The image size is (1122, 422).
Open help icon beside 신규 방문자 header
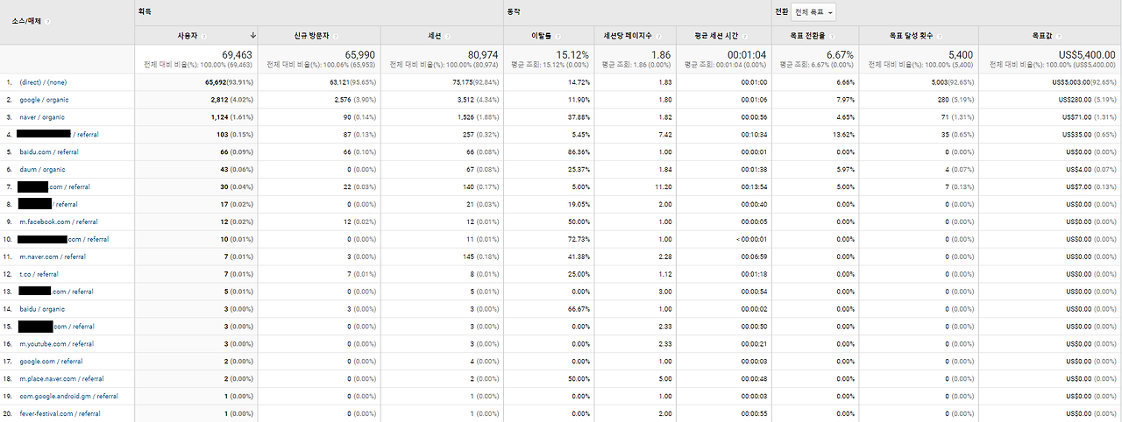[335, 36]
